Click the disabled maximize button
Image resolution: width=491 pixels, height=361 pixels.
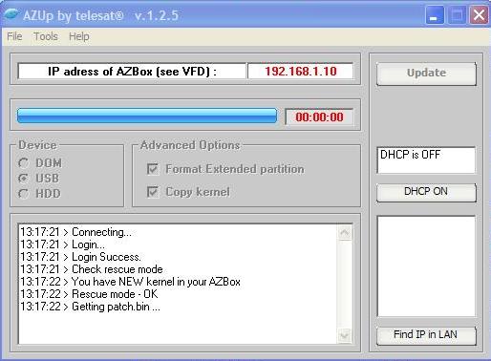click(x=457, y=15)
